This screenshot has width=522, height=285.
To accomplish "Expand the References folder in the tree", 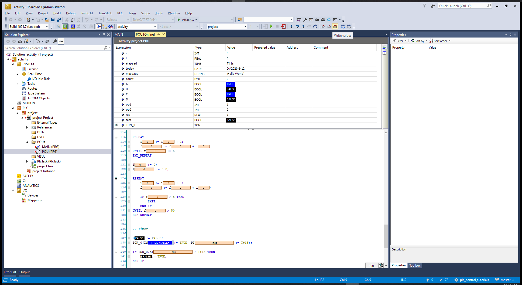I will point(27,127).
